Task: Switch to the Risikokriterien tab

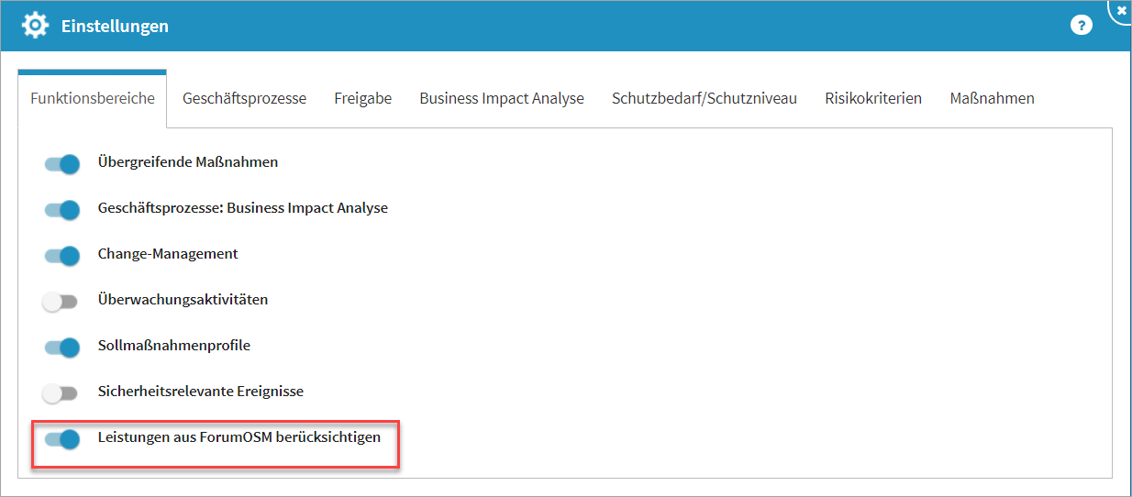Action: click(873, 98)
